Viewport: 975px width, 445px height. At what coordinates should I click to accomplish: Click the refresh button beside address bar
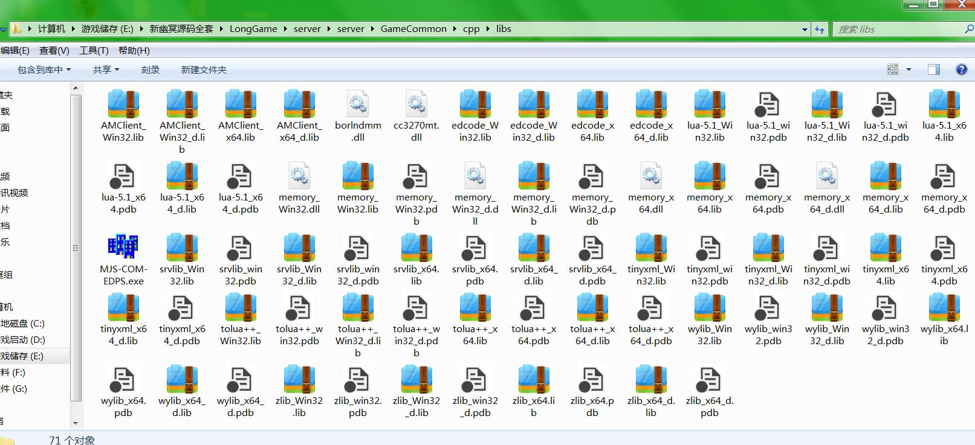coord(820,29)
